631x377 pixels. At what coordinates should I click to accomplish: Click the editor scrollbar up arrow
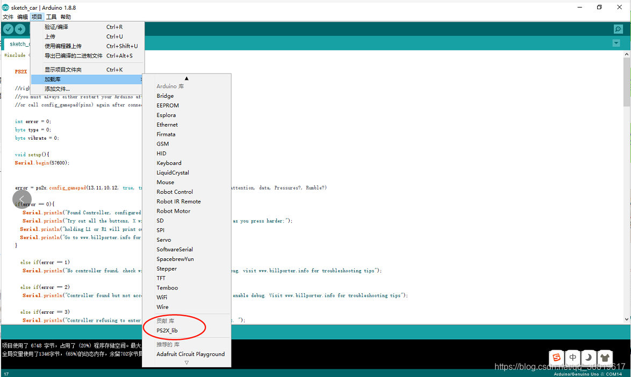[627, 54]
